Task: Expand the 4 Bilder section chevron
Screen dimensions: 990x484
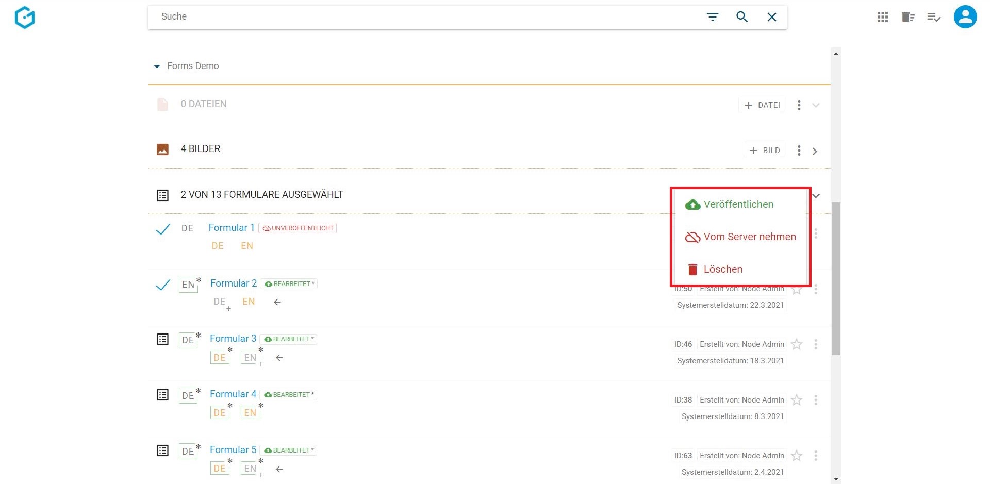Action: coord(815,151)
